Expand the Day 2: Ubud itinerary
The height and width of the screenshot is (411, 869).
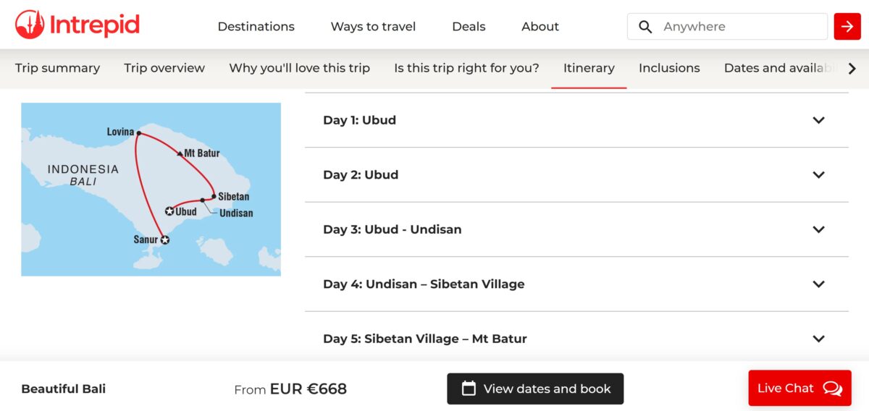576,174
